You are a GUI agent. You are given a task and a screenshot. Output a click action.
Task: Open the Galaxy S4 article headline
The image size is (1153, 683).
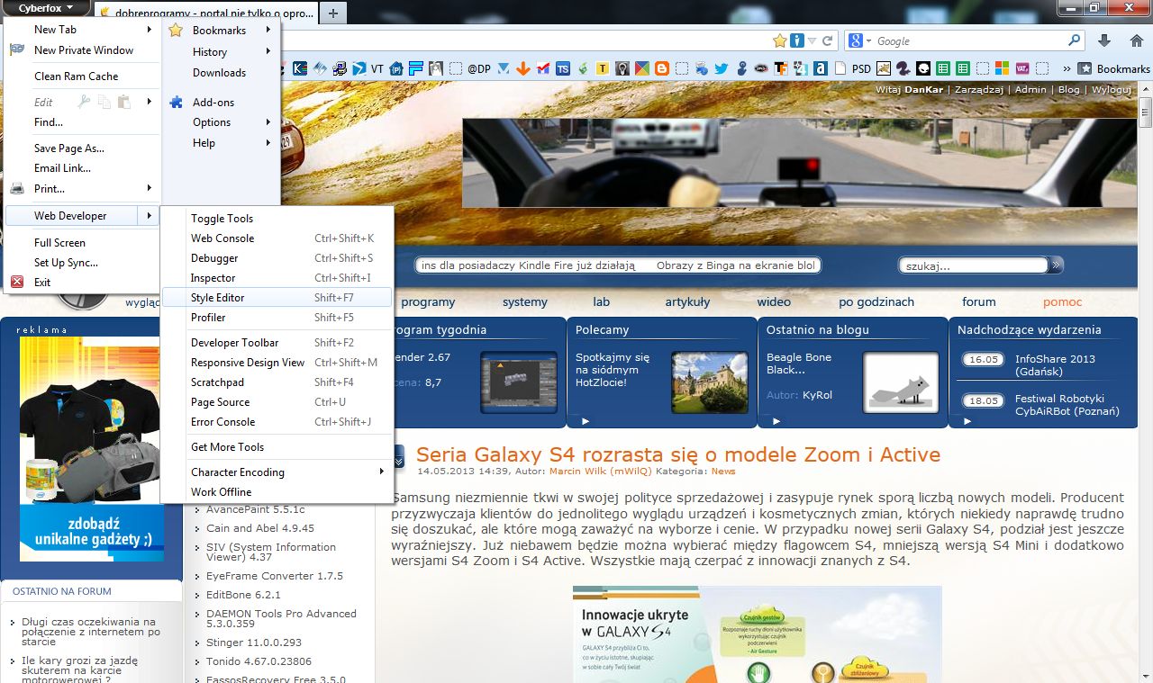pyautogui.click(x=678, y=454)
